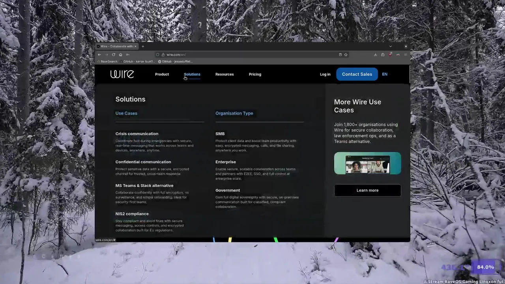This screenshot has height=284, width=505.
Task: Close the browser window
Action: click(406, 46)
